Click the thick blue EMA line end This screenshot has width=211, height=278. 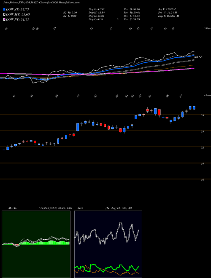[193, 56]
